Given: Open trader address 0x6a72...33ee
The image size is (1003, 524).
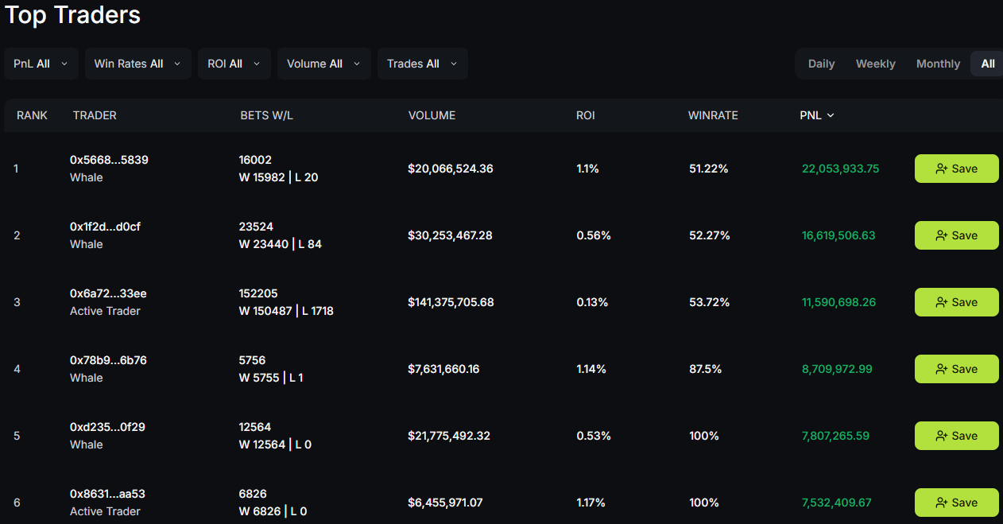Looking at the screenshot, I should (x=108, y=293).
